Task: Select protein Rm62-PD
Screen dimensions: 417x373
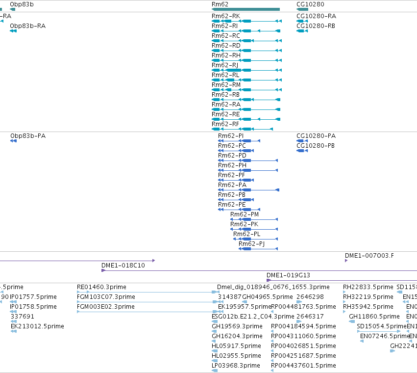Action: click(x=248, y=160)
